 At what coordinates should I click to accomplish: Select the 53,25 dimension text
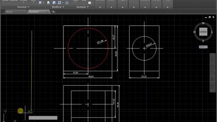point(144,76)
